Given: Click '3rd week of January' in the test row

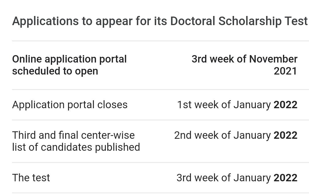Looking at the screenshot, I should 223,178.
